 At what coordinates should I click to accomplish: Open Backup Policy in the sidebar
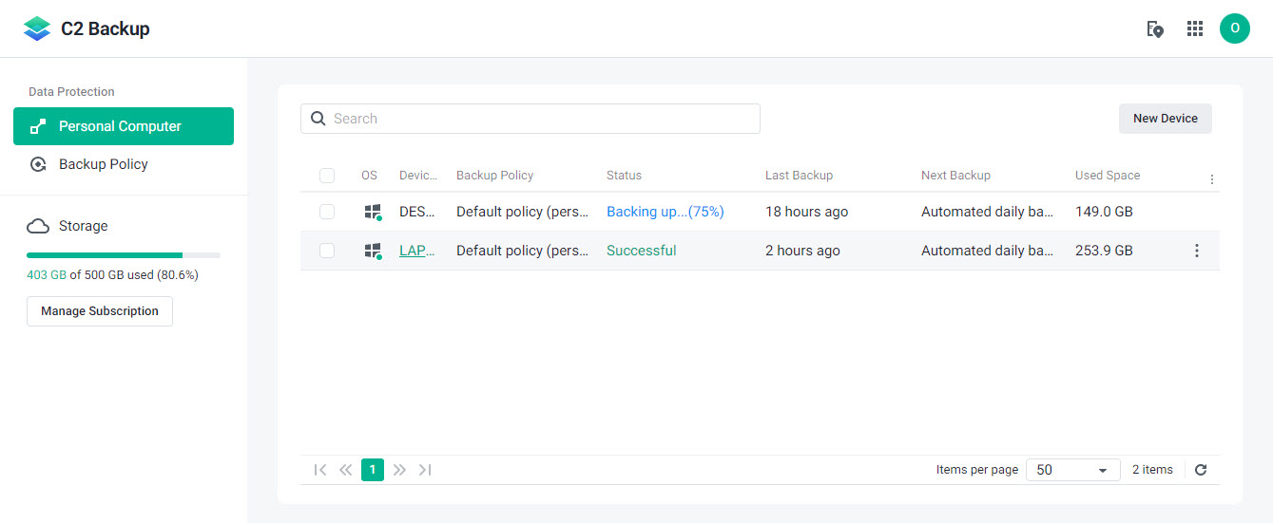point(104,164)
